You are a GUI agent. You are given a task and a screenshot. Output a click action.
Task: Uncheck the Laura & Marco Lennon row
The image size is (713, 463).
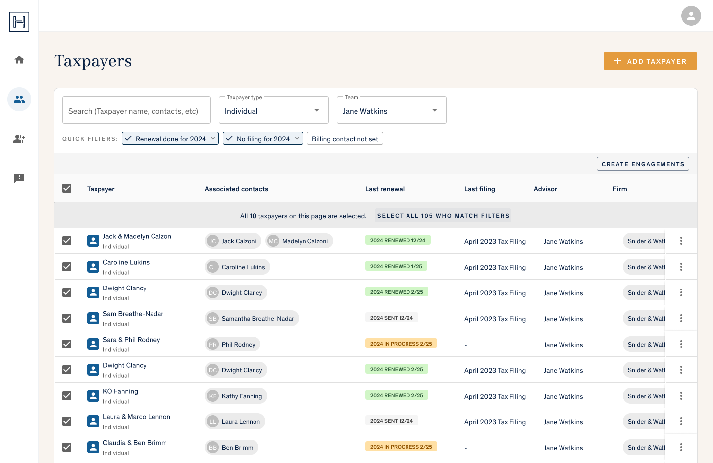pyautogui.click(x=67, y=421)
